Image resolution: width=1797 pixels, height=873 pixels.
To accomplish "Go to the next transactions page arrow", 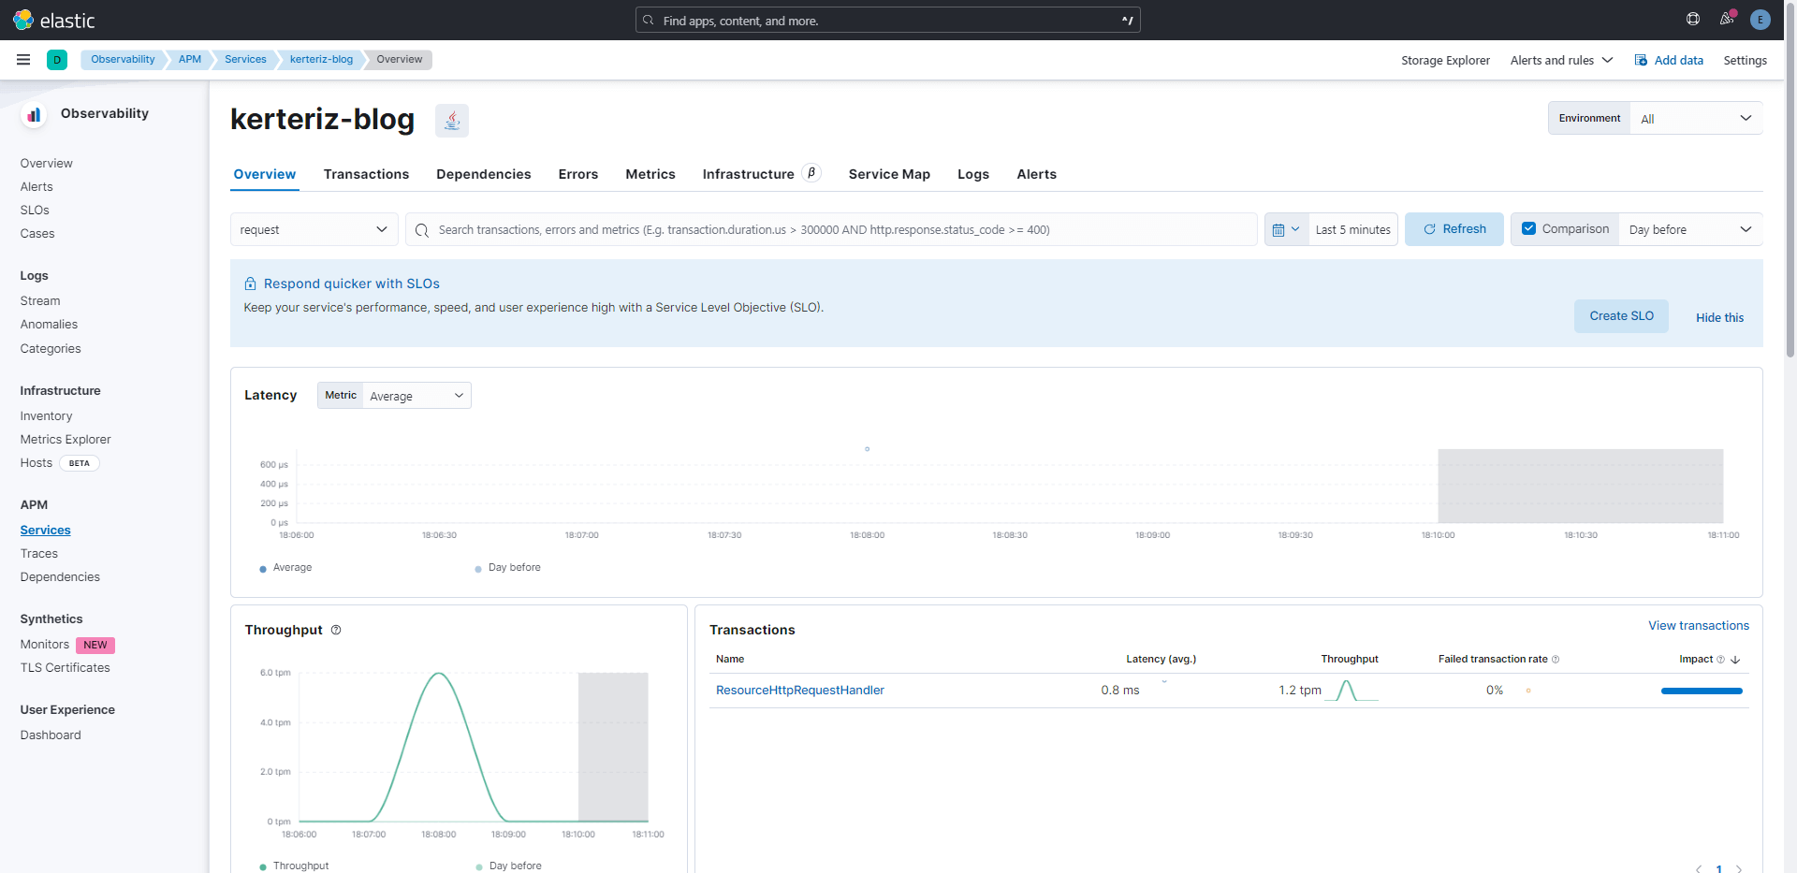I will click(1739, 868).
